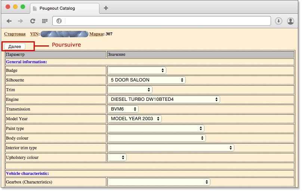Open the Transmission dropdown showing BVM6

(123, 109)
